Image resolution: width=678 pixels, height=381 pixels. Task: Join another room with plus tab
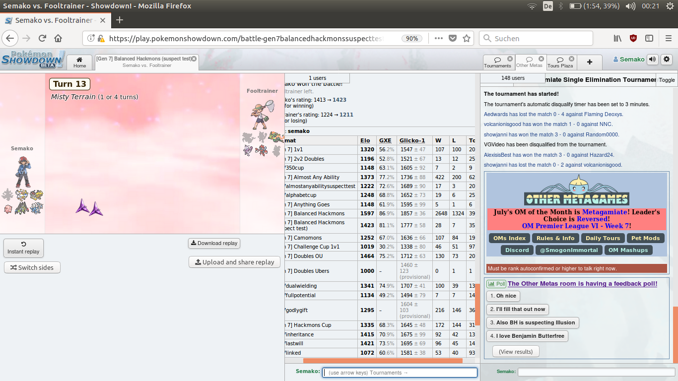(x=590, y=62)
